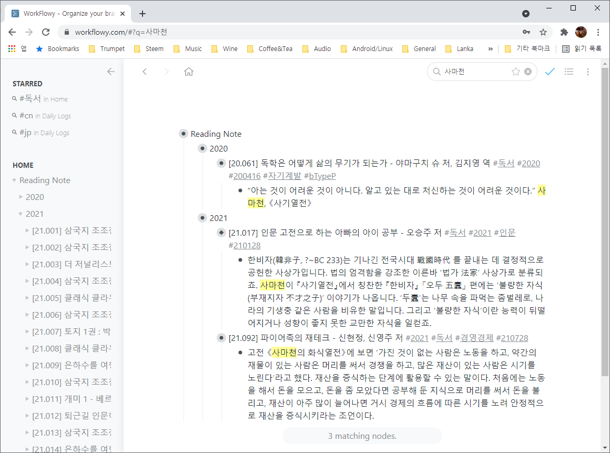Click the #경영경제 tag

pyautogui.click(x=474, y=338)
